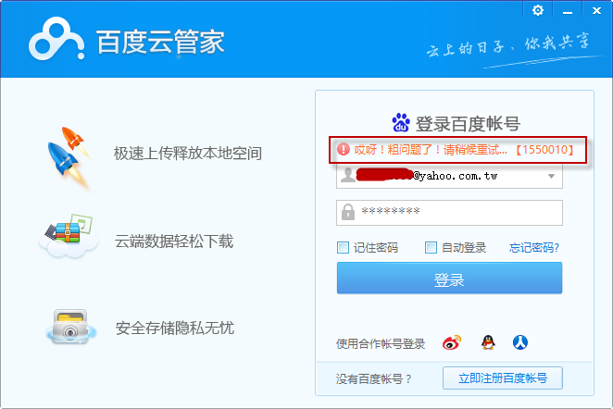Click the 登录百度帐号 heading

pyautogui.click(x=468, y=124)
